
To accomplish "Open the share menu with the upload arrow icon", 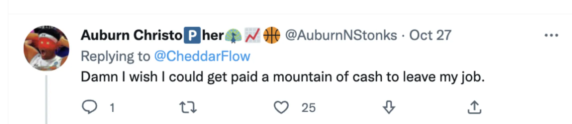I will [x=474, y=107].
